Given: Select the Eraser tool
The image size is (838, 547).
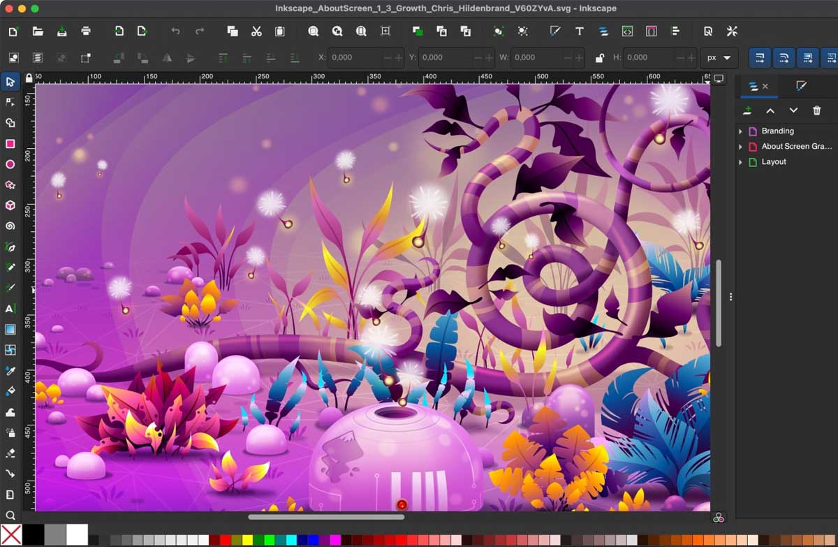Looking at the screenshot, I should (x=10, y=453).
